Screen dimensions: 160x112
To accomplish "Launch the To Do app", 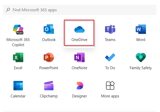I will pyautogui.click(x=110, y=61).
